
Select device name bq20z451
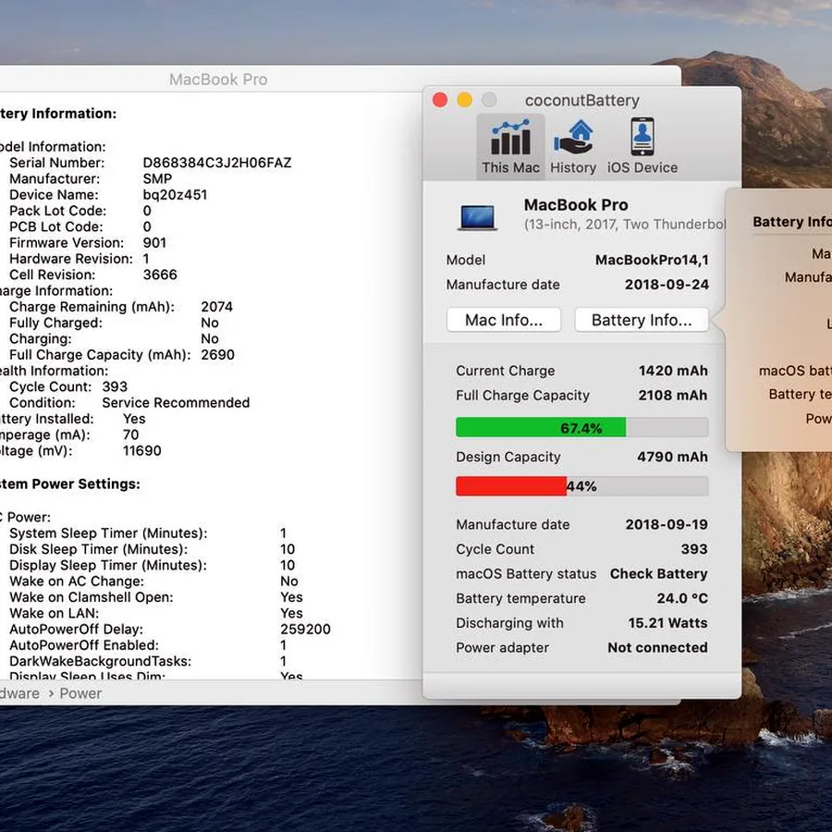point(175,195)
